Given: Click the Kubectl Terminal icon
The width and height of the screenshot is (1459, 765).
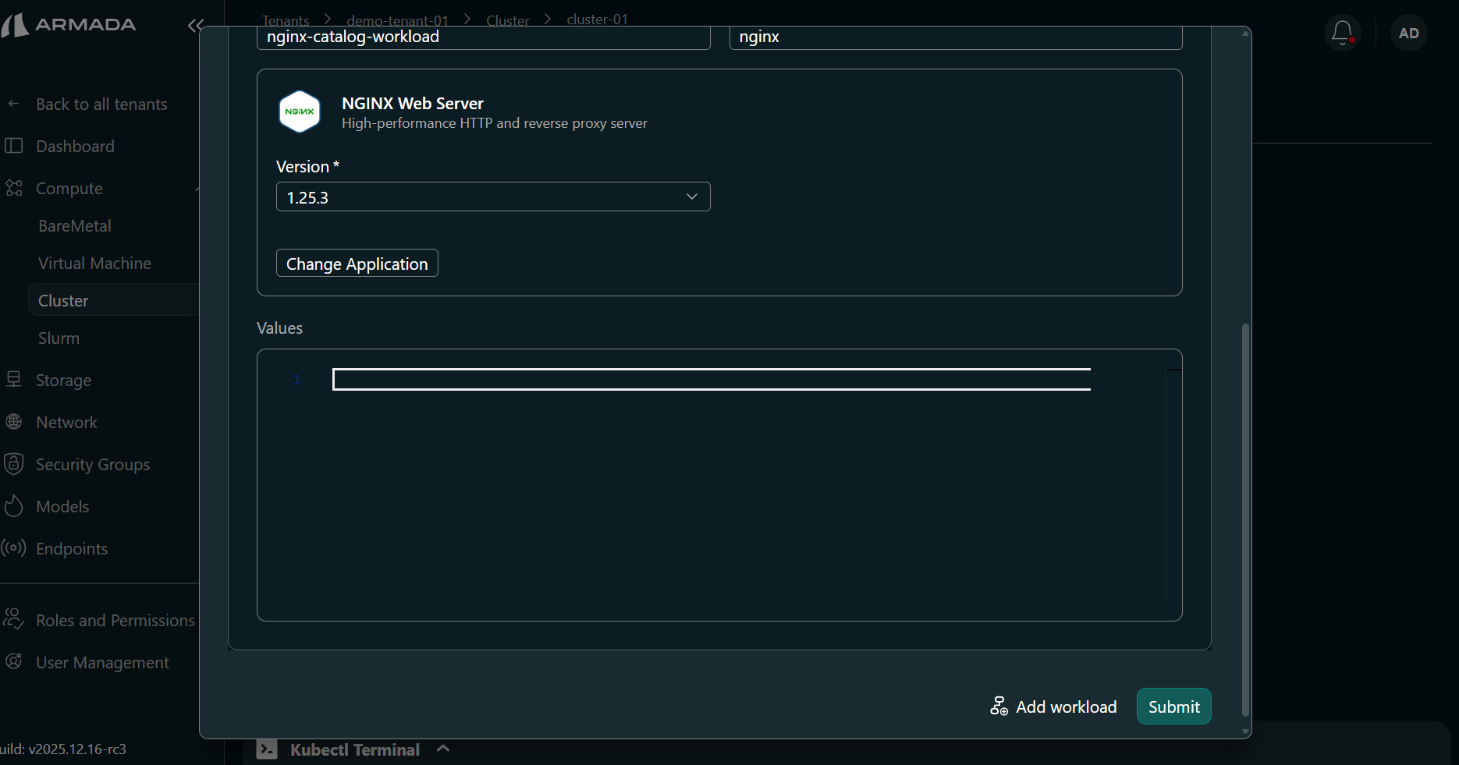Looking at the screenshot, I should [266, 749].
